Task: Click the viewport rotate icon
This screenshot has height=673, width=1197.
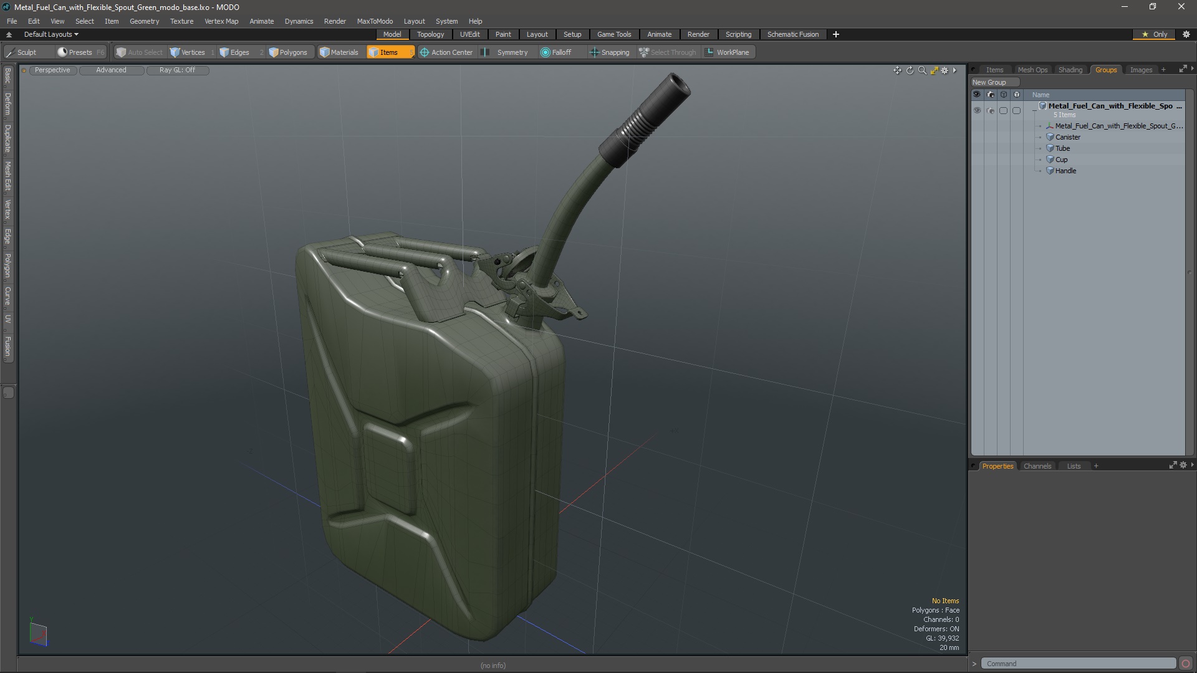Action: pos(910,70)
